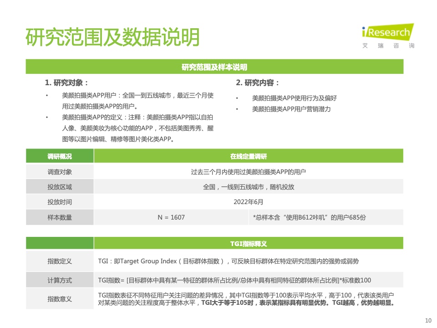The image size is (437, 328).
Task: Click the page number 10
Action: pyautogui.click(x=428, y=320)
